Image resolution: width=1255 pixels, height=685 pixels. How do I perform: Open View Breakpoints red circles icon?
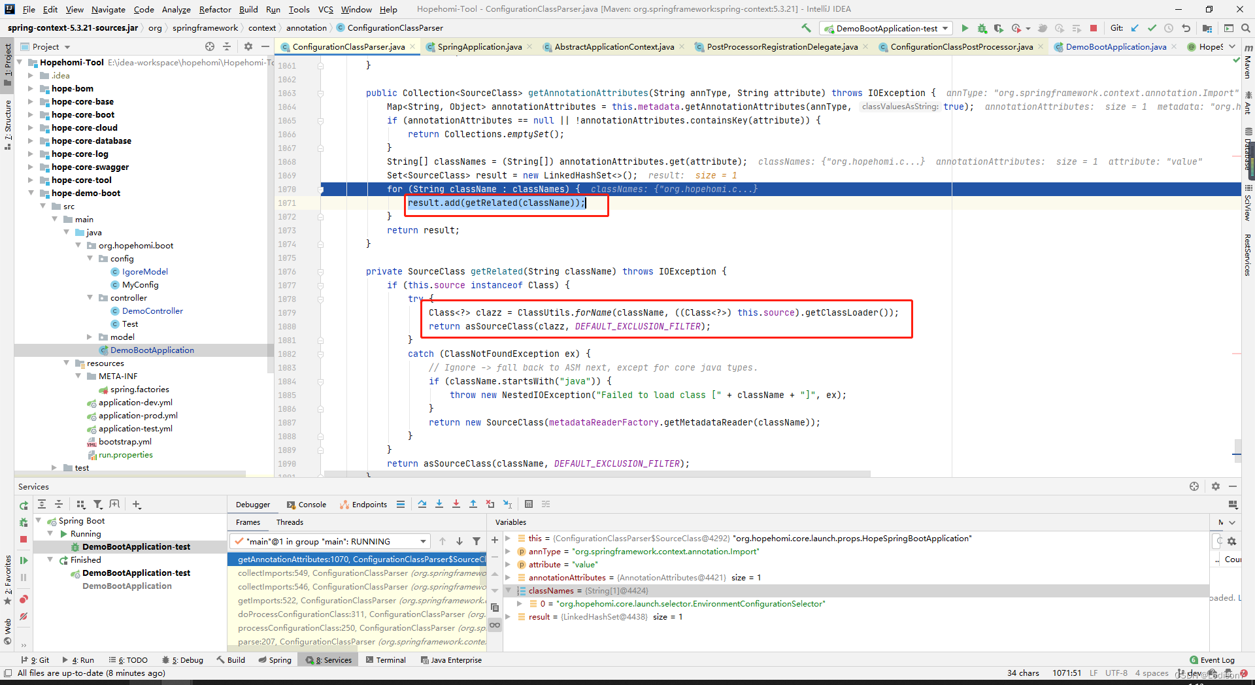pyautogui.click(x=24, y=599)
